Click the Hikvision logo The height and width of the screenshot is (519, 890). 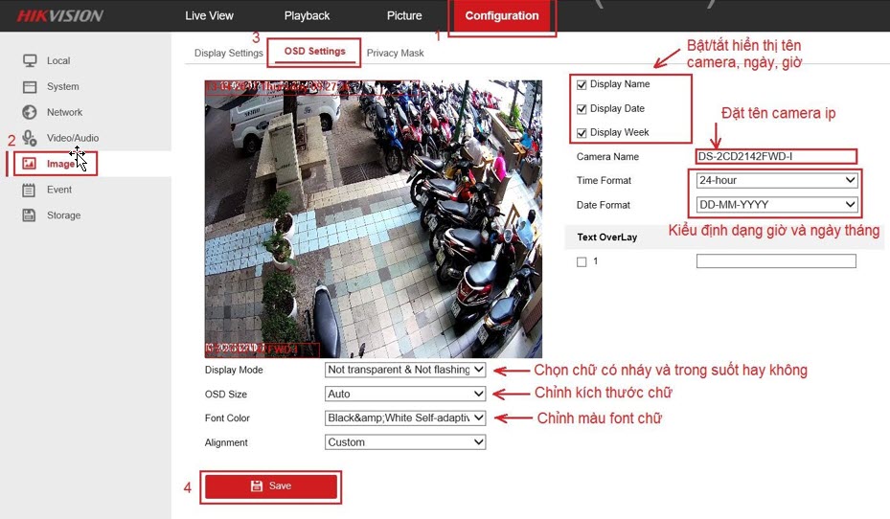click(59, 16)
